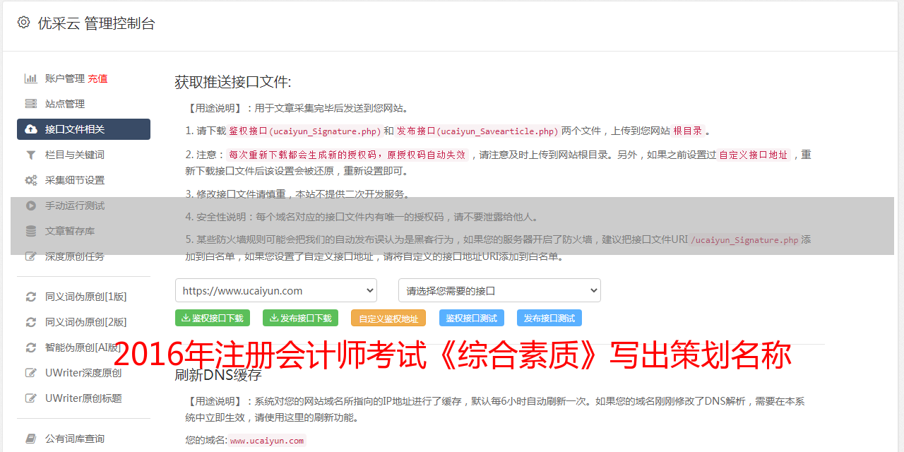Click the gears icon for 采集细节设置

(x=31, y=180)
